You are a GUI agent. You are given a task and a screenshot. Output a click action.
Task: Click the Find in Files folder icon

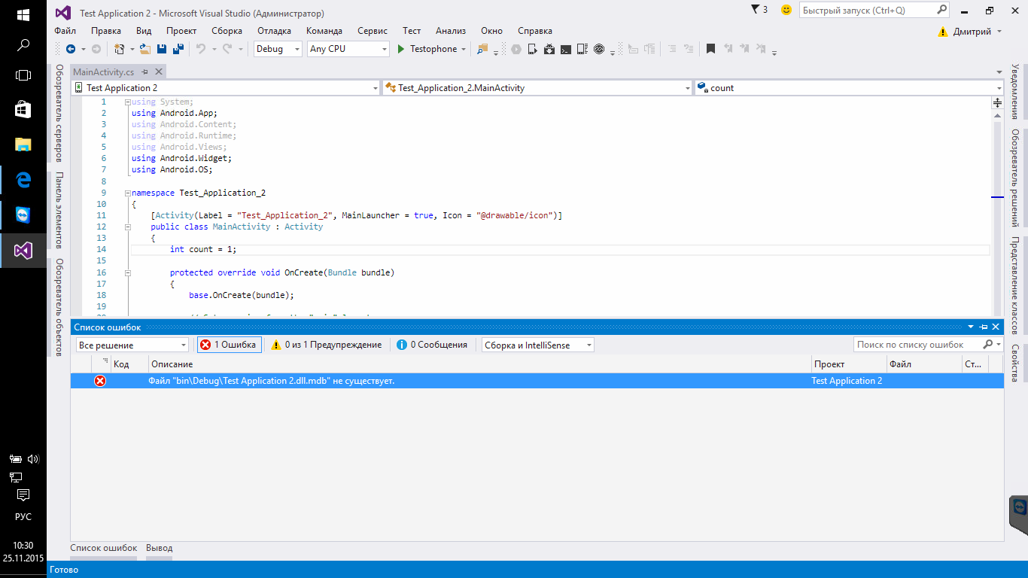click(482, 49)
